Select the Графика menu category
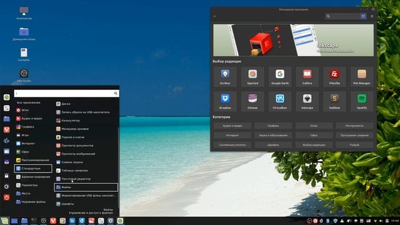Viewport: 400px width, 225px height. [33, 127]
